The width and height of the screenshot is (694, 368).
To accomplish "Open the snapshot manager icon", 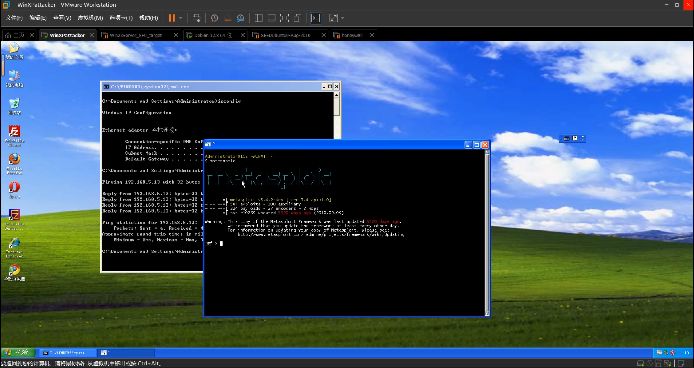I will [241, 18].
